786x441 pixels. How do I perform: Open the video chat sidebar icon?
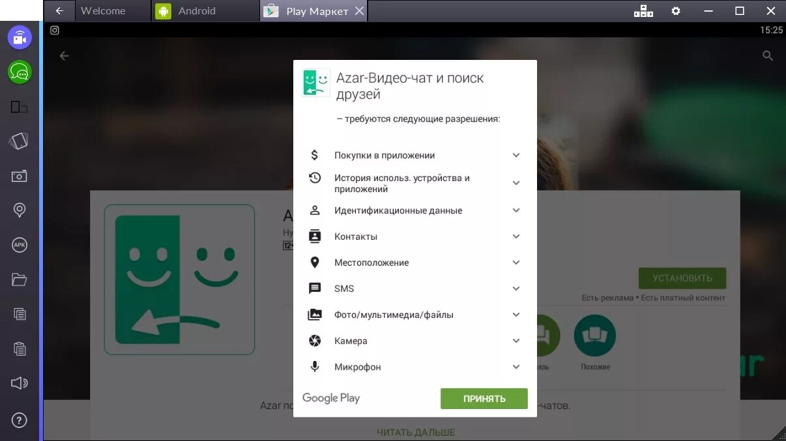coord(20,37)
